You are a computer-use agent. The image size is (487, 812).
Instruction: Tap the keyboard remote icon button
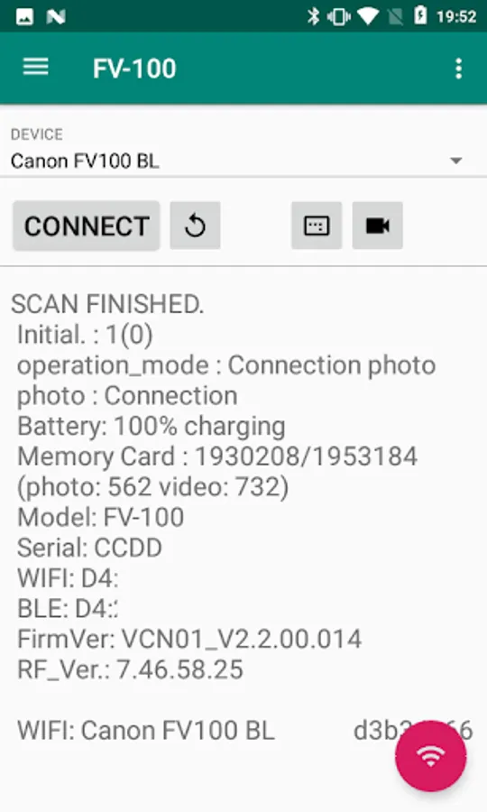317,226
